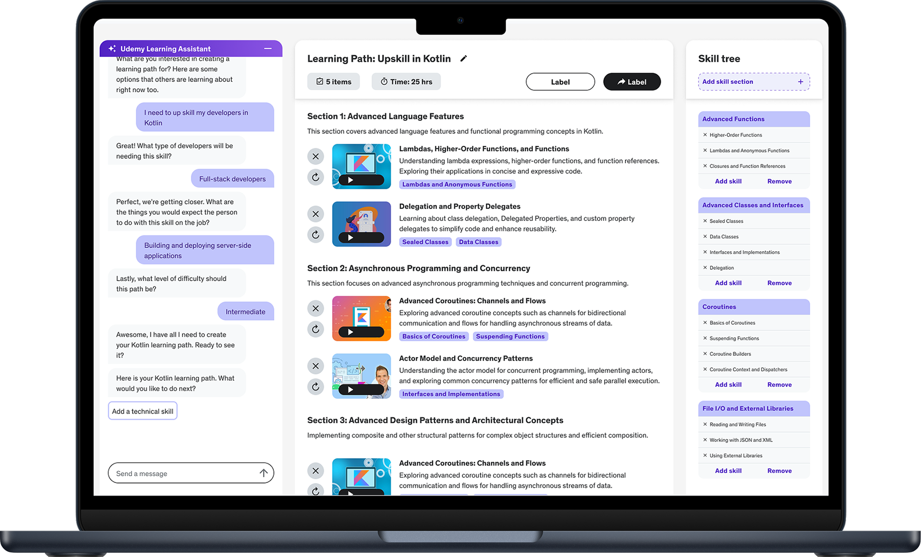Image resolution: width=921 pixels, height=557 pixels.
Task: Minimize the Udemy Learning Assistant chat panel
Action: pos(268,48)
